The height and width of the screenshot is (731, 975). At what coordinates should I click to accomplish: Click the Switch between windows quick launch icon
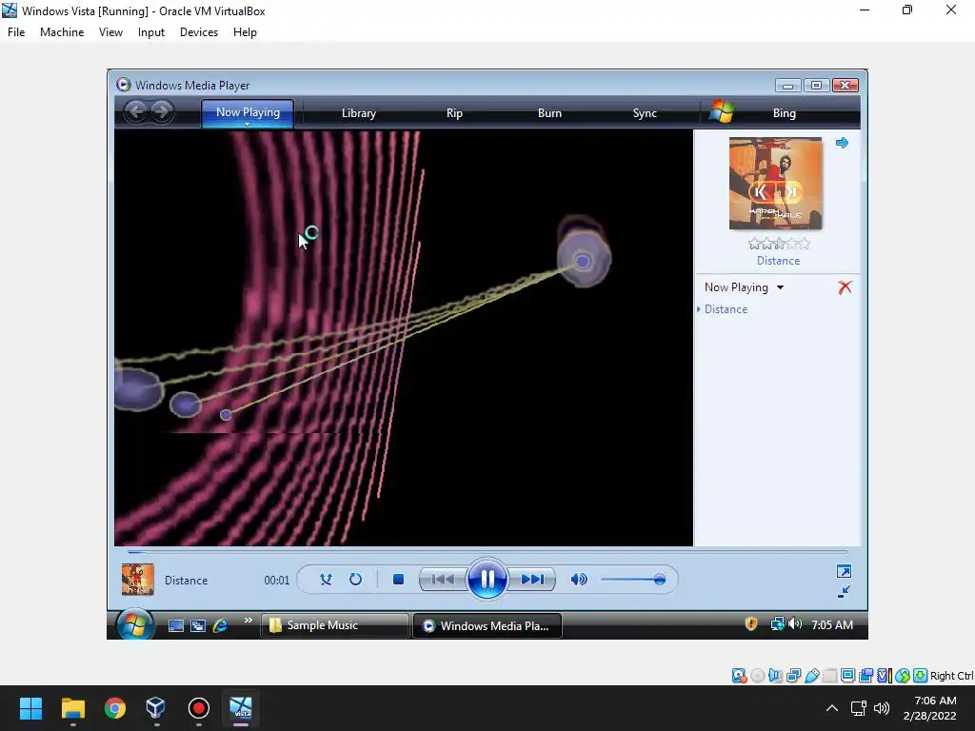tap(198, 625)
